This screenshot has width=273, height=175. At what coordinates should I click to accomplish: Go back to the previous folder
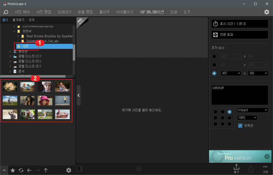(29, 170)
